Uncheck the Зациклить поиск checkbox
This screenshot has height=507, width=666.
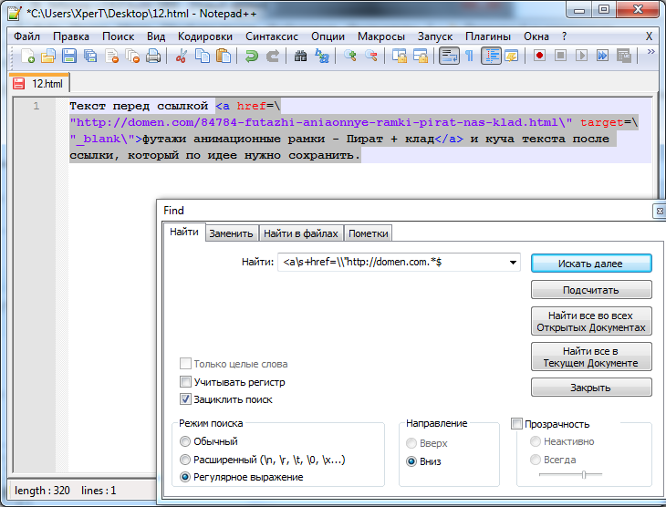coord(186,399)
